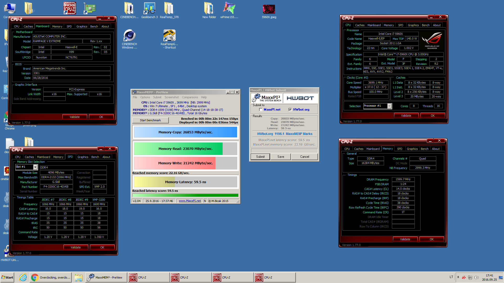Screen dimensions: 504x283
Task: Click the empty field above Submit button
Action: [284, 151]
